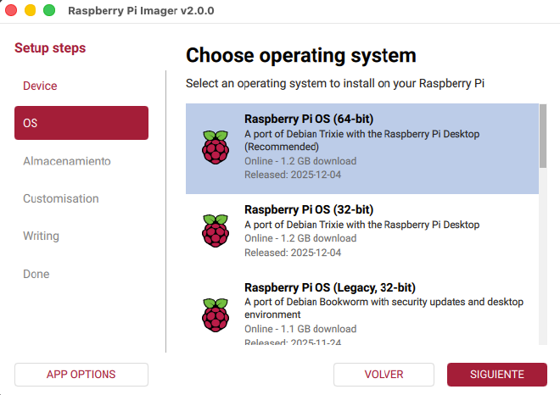This screenshot has height=395, width=560.
Task: Click the OS list scrollbar thumb
Action: [x=543, y=136]
